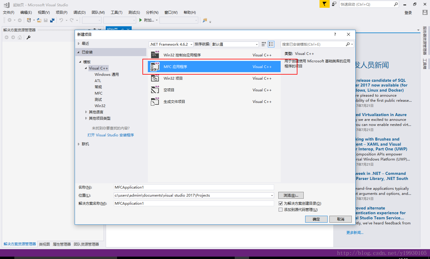Click the account avatar icon

(x=425, y=13)
